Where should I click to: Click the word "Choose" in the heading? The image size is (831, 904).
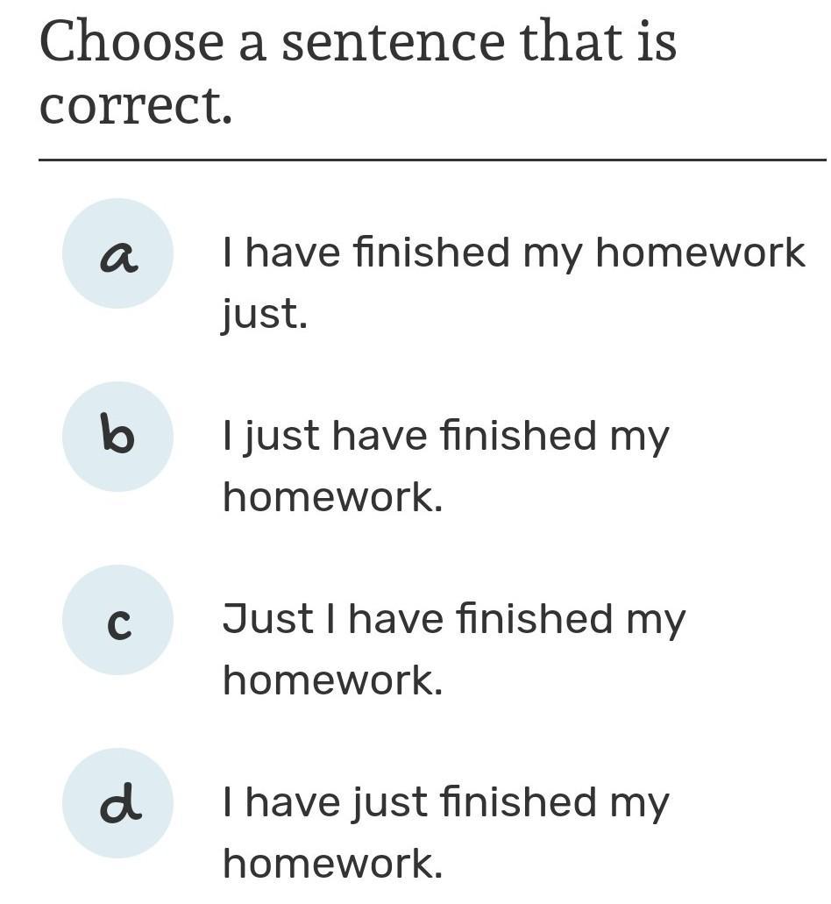131,42
